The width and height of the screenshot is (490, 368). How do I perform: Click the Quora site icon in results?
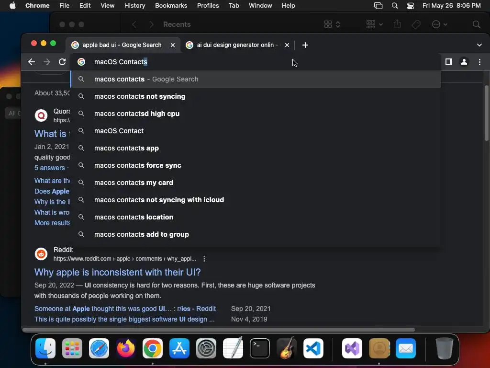(41, 115)
